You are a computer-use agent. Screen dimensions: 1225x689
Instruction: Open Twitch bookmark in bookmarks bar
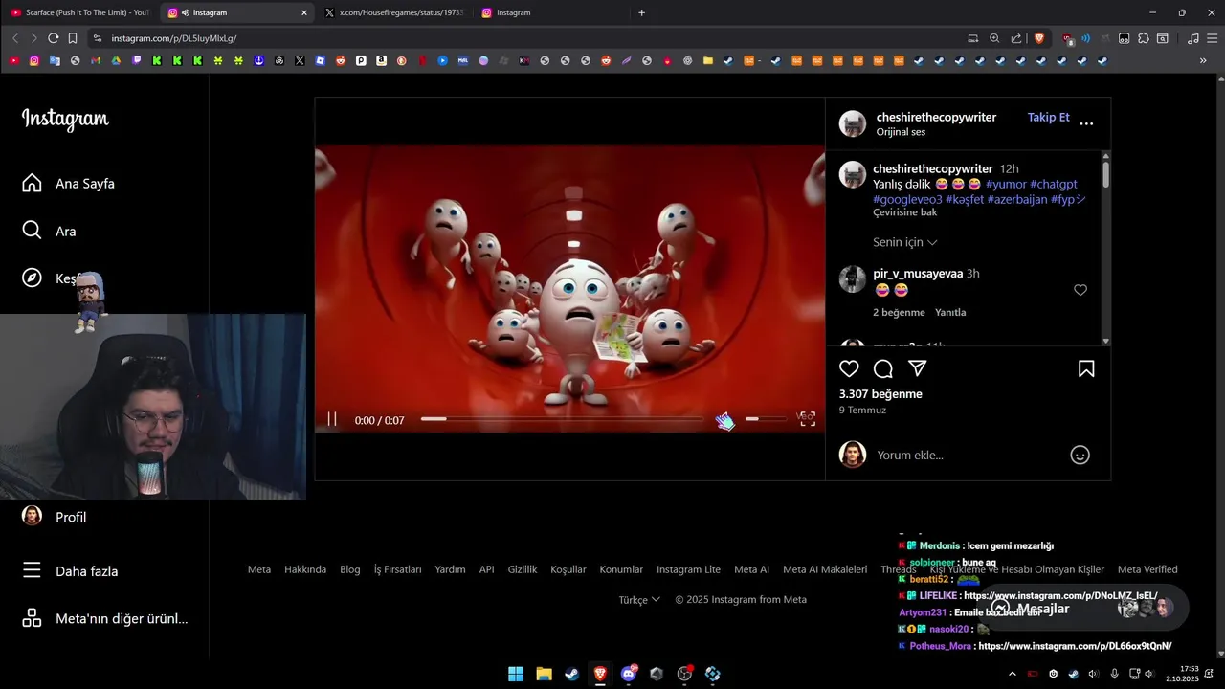137,60
